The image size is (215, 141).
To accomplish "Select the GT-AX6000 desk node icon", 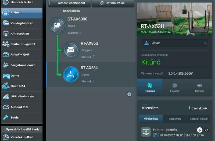I will (58, 25).
